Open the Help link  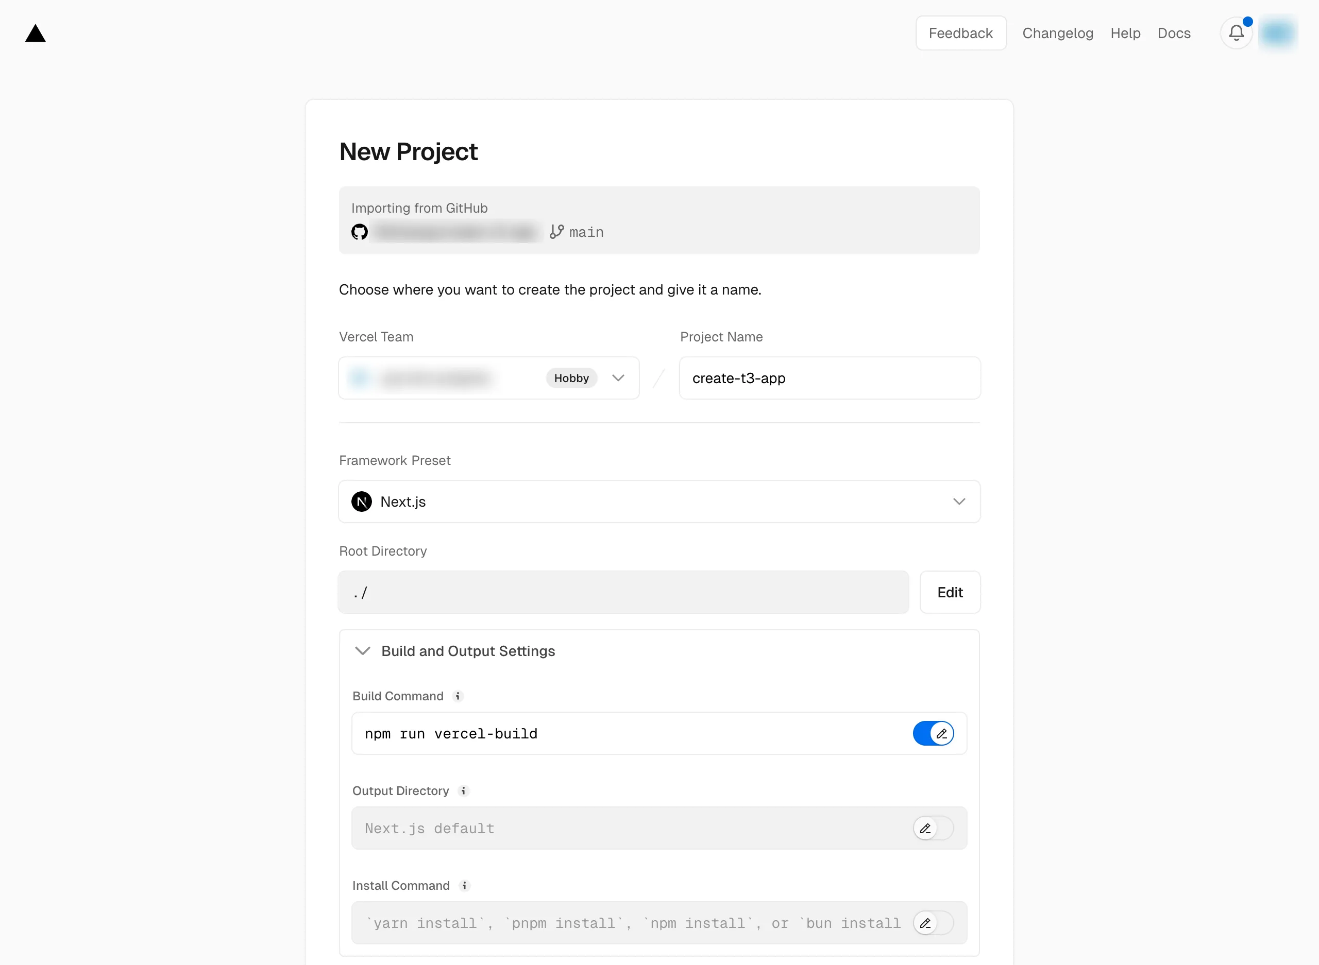[1126, 33]
